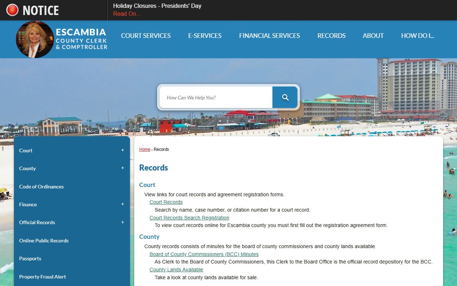Open the How Do I... menu

point(418,36)
